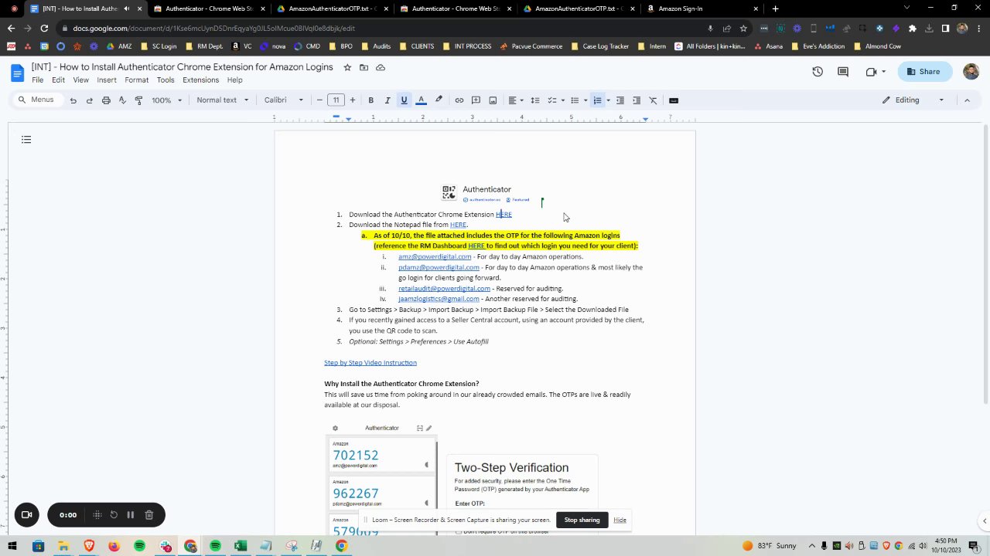Open the comment history panel
990x556 pixels.
(843, 72)
